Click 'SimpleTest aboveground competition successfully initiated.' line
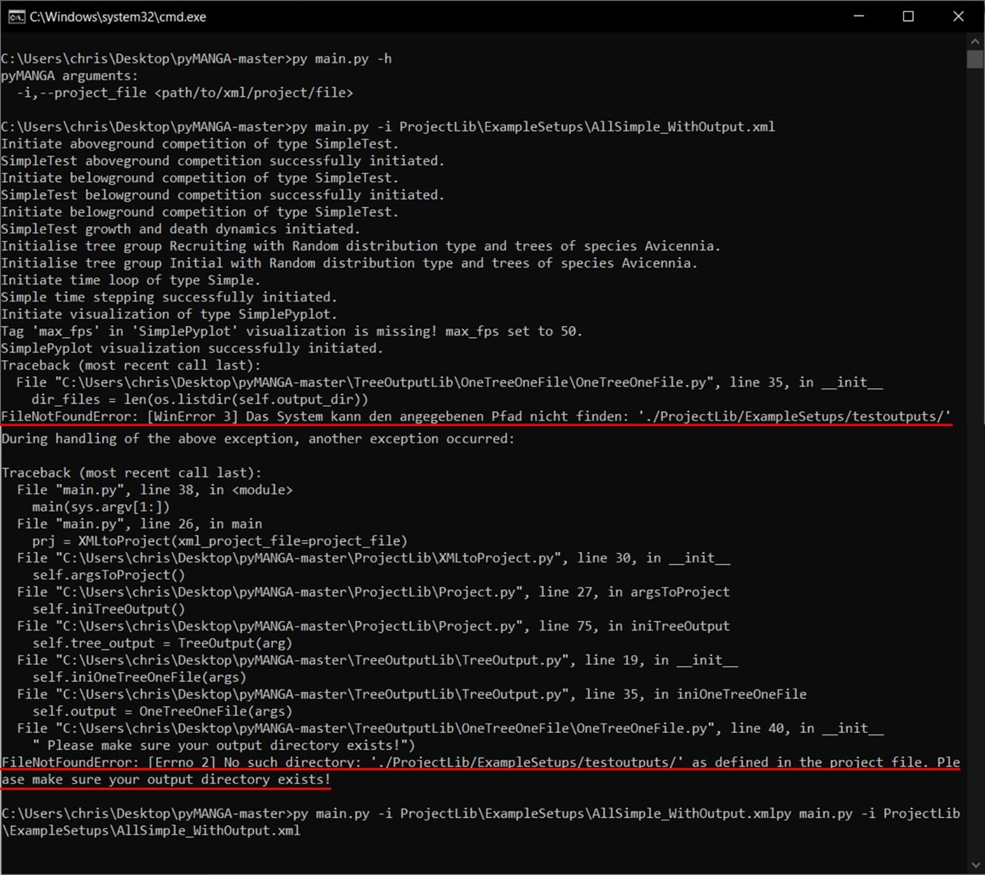985x875 pixels. point(223,161)
